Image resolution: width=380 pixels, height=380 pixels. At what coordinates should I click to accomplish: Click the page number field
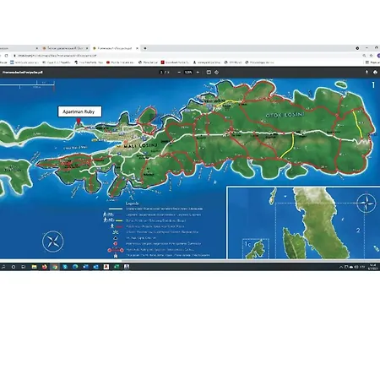161,73
